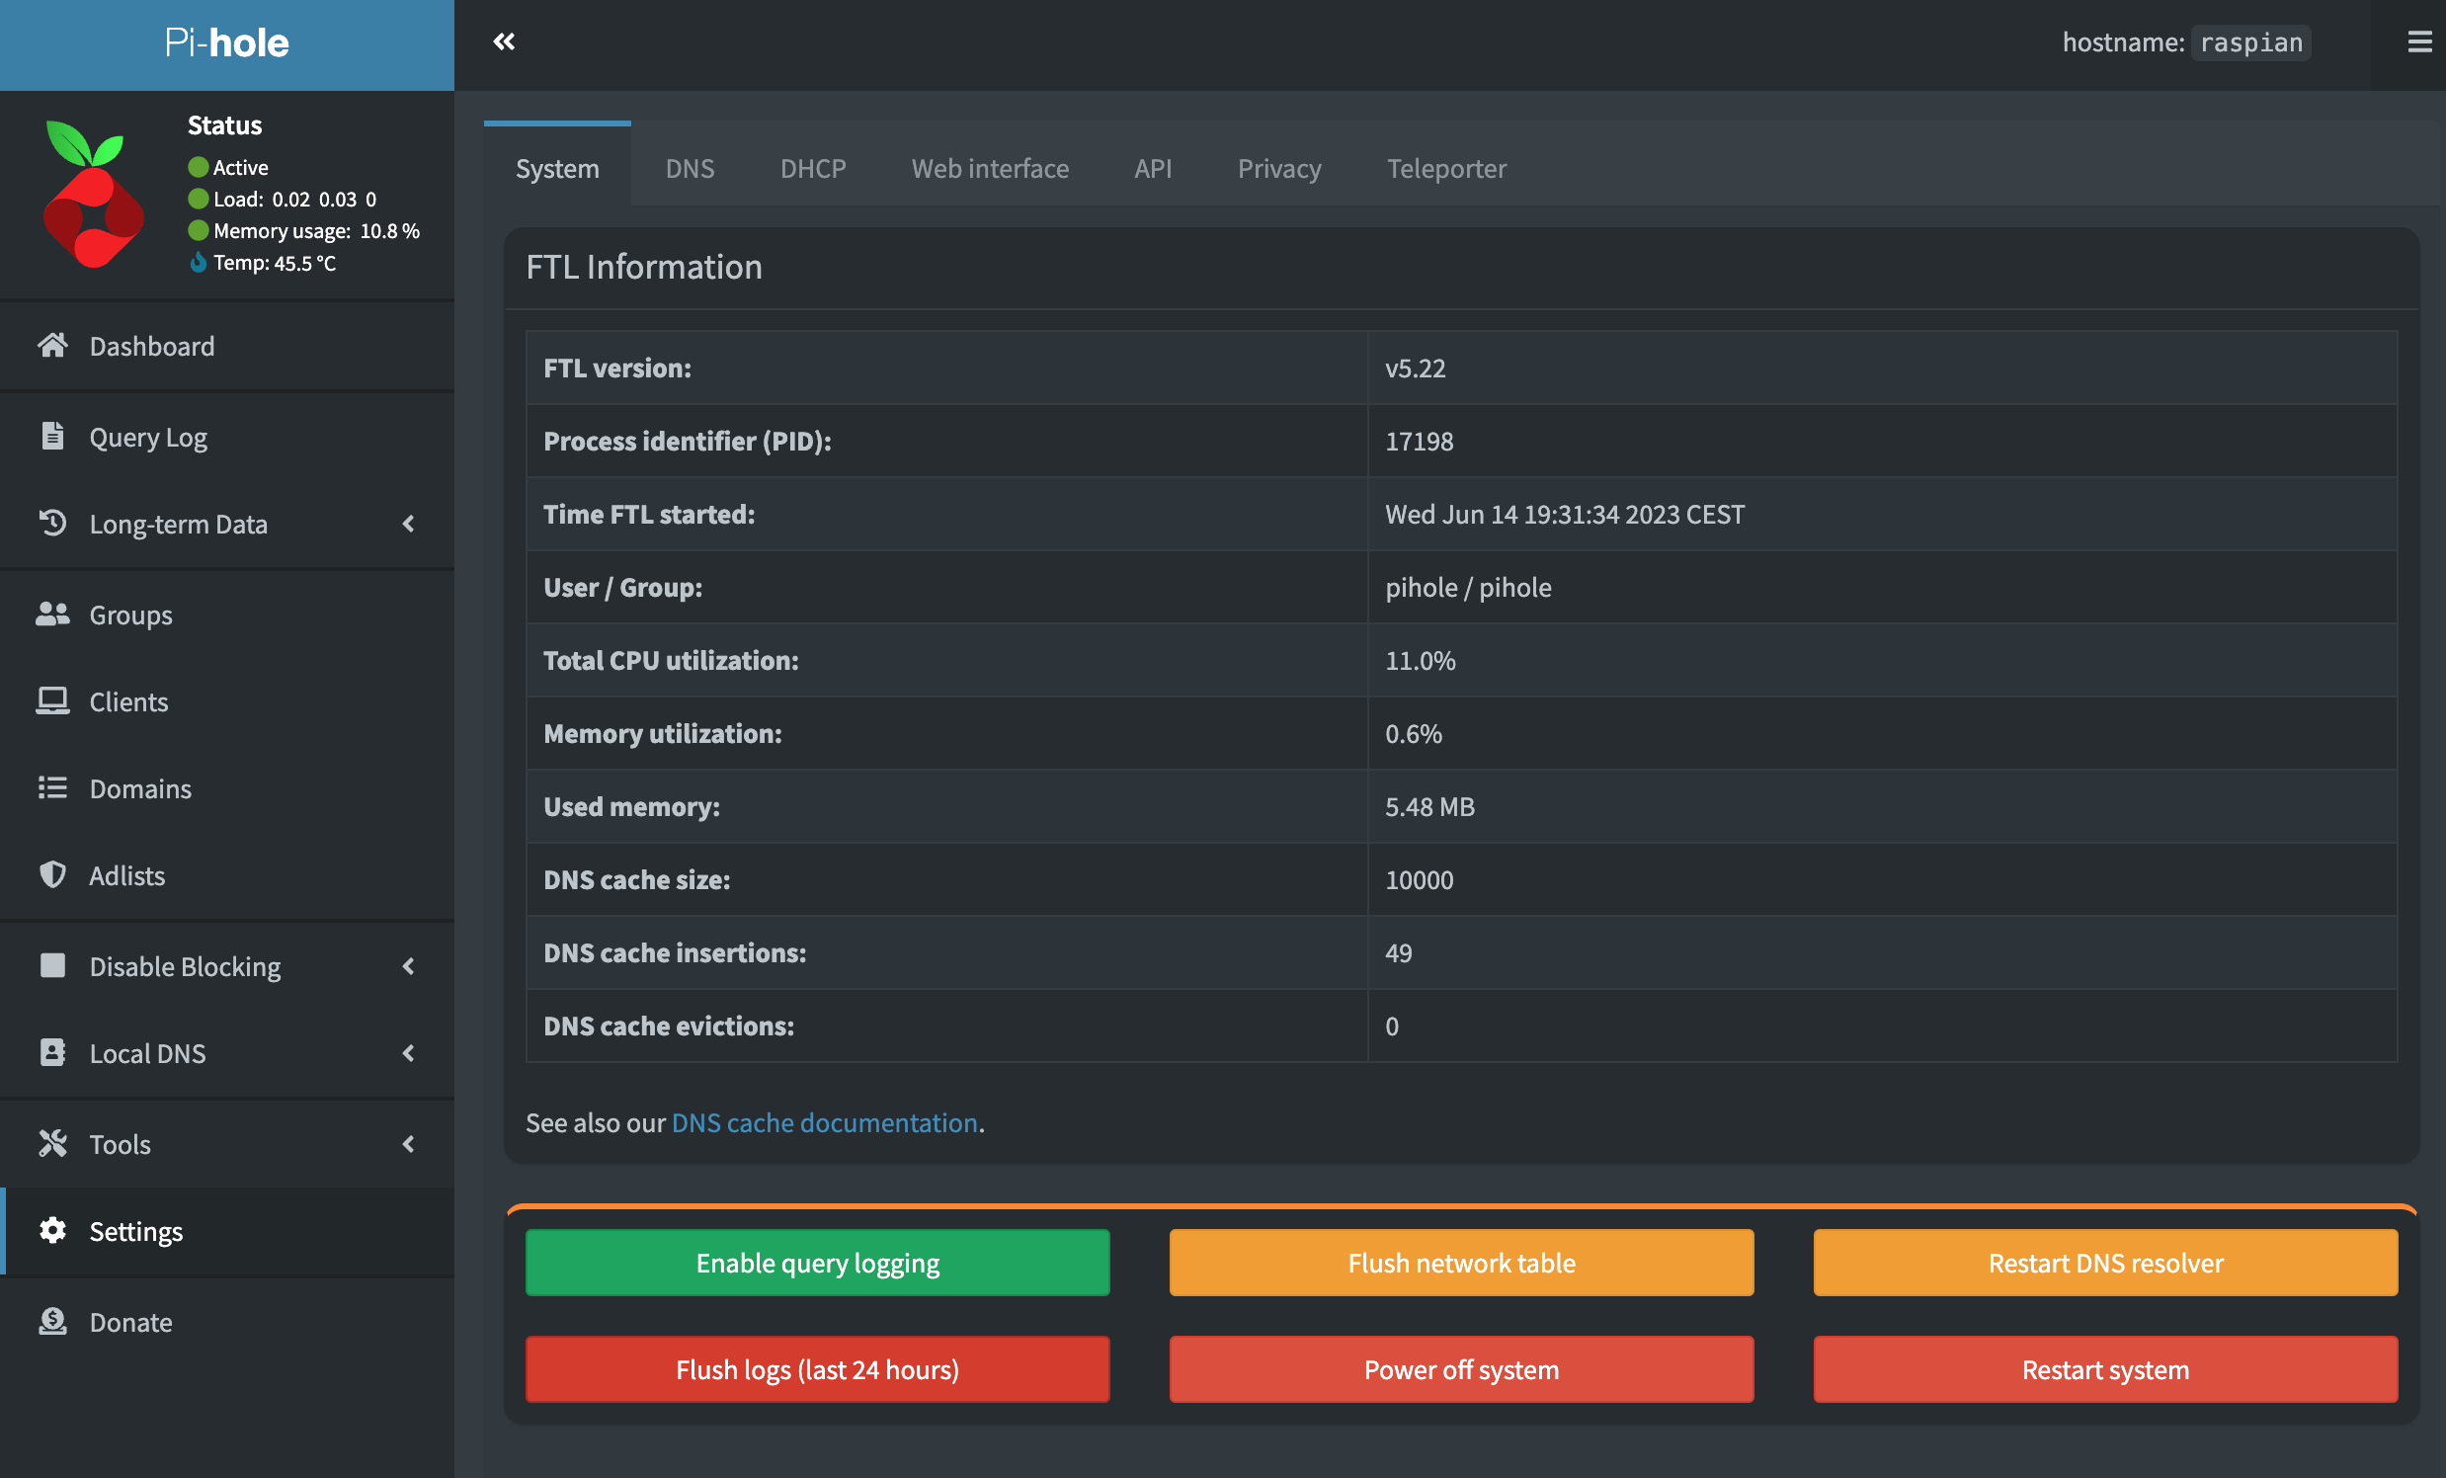
Task: Click the Query Log document icon
Action: (52, 437)
